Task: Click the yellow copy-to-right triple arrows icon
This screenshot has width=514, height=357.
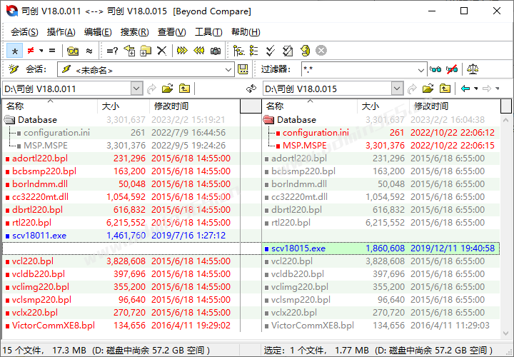Action: [x=182, y=51]
